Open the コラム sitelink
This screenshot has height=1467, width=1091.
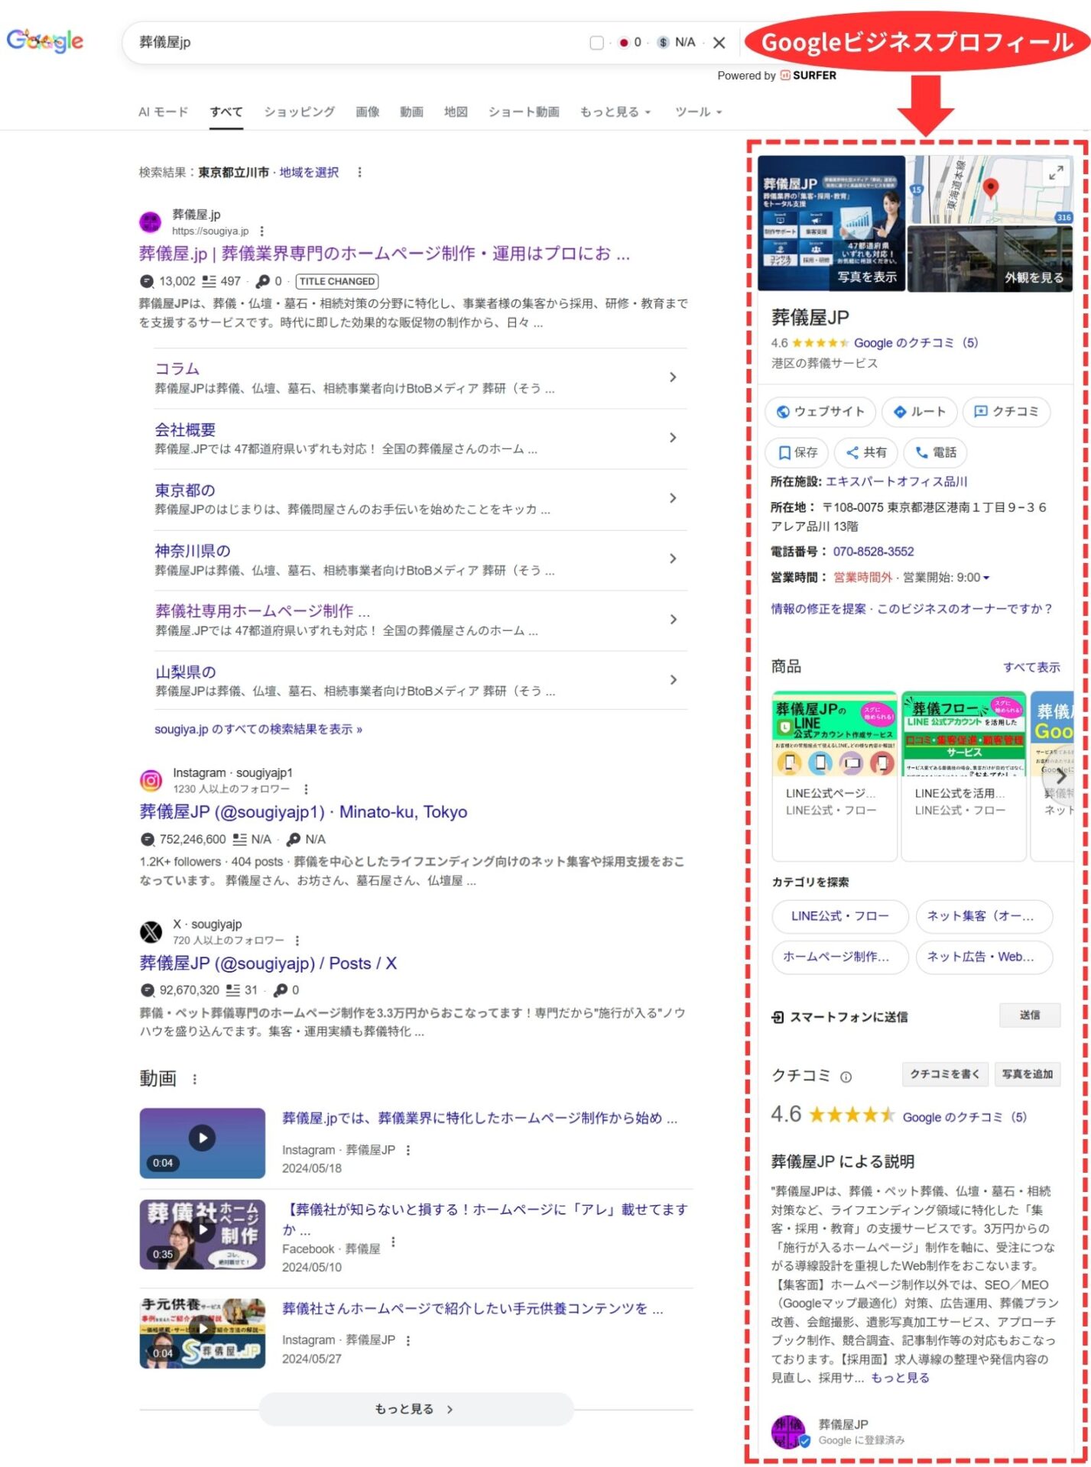[177, 369]
